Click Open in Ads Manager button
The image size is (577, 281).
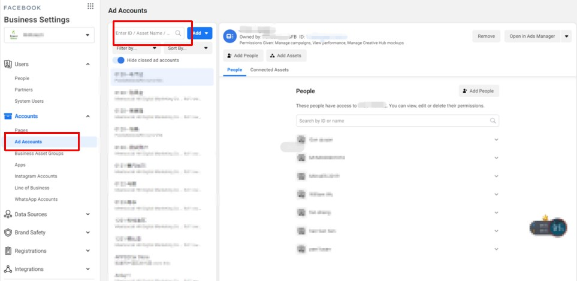click(532, 36)
